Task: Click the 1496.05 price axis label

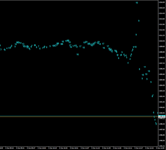Action: point(162,140)
